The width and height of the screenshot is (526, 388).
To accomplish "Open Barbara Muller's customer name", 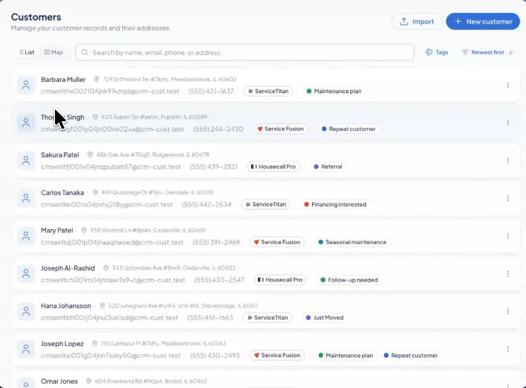I will pyautogui.click(x=63, y=79).
